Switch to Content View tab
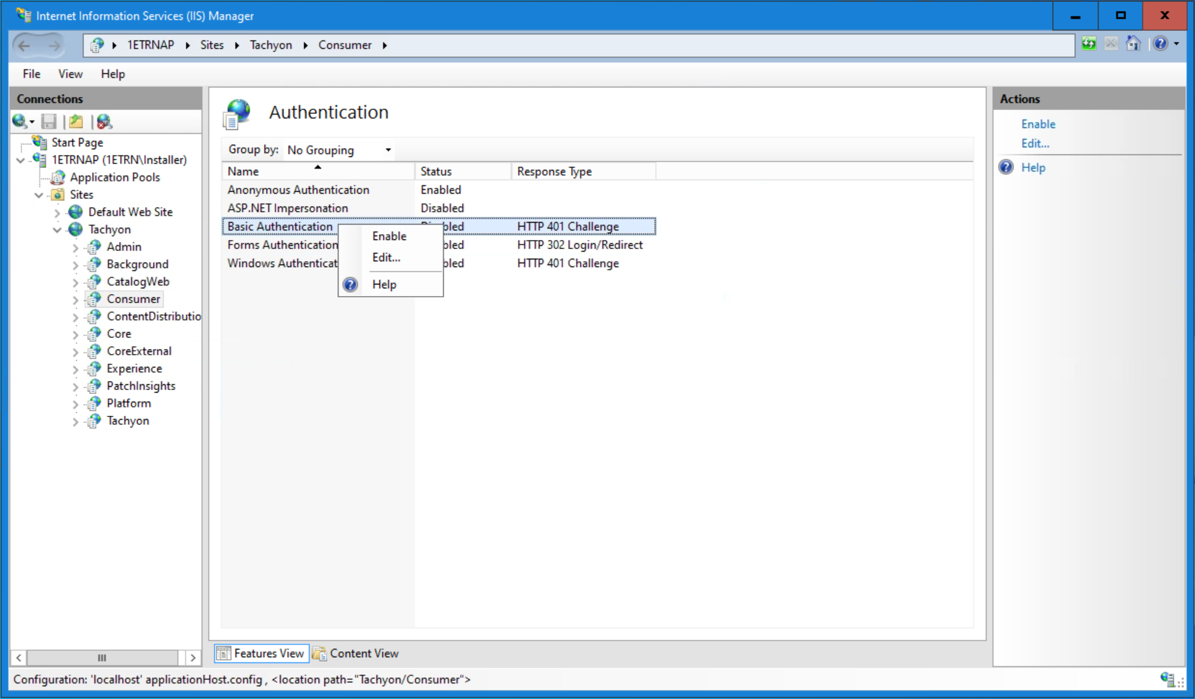 356,653
